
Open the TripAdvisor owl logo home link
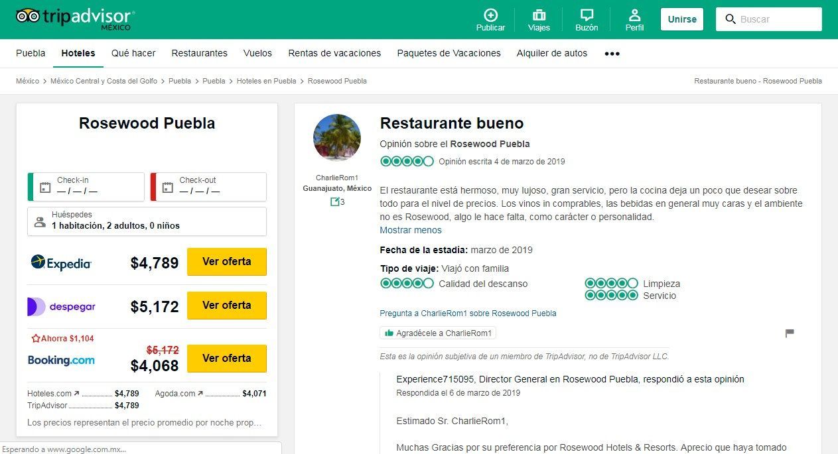(x=75, y=18)
